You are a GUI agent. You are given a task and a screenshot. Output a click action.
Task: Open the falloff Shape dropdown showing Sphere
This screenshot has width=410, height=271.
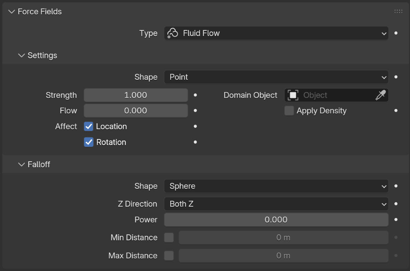pos(276,186)
